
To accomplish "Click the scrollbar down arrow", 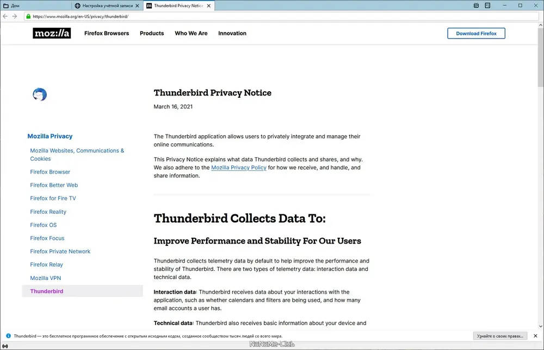I will click(541, 326).
